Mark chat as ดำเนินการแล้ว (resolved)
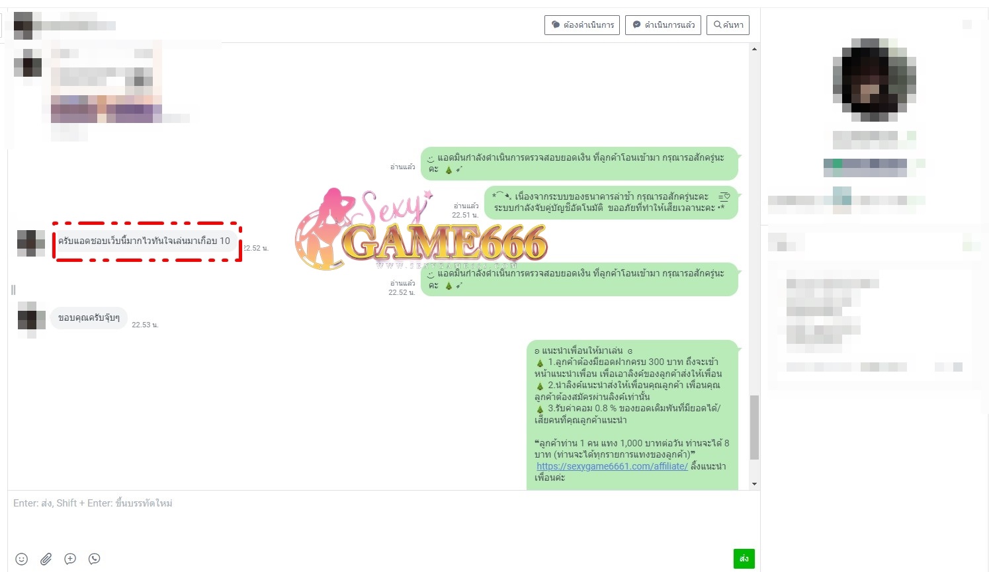 click(663, 25)
